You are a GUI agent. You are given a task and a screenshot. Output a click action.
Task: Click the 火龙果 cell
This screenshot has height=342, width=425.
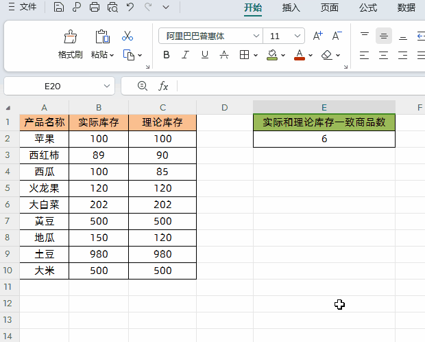[45, 188]
